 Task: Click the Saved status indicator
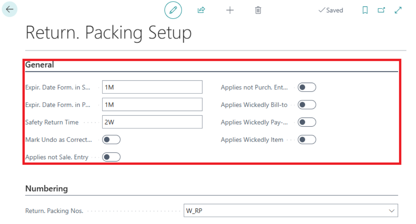point(331,10)
